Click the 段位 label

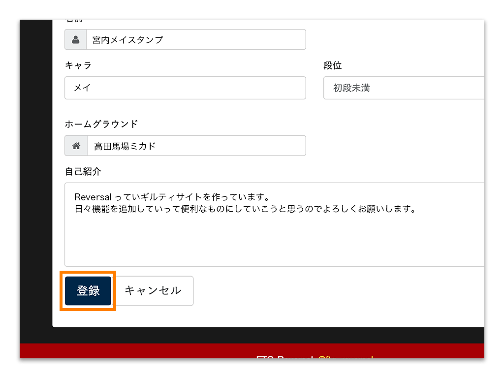pos(333,65)
